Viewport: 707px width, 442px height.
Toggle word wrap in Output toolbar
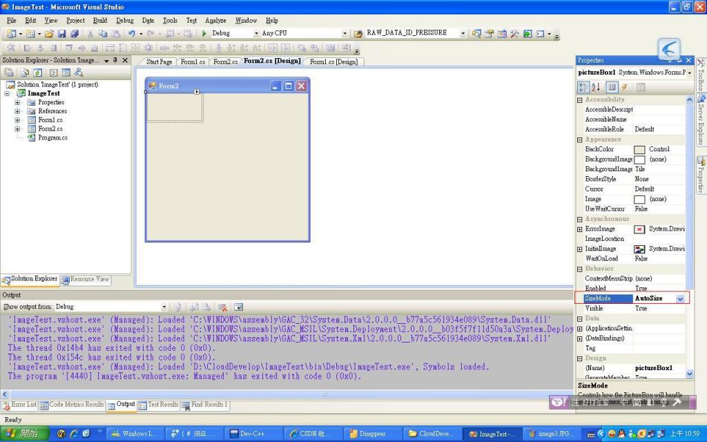(x=238, y=307)
